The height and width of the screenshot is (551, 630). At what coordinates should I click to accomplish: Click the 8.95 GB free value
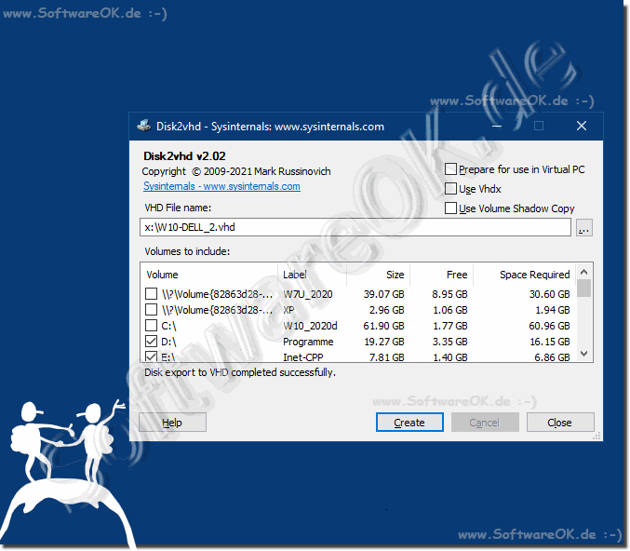pos(449,294)
